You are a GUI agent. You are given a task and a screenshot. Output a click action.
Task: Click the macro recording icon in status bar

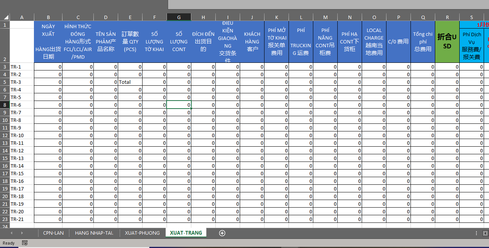tap(25, 243)
